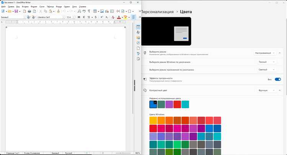Set the font color (red A icon)
Image resolution: width=287 pixels, height=155 pixels.
point(119,17)
